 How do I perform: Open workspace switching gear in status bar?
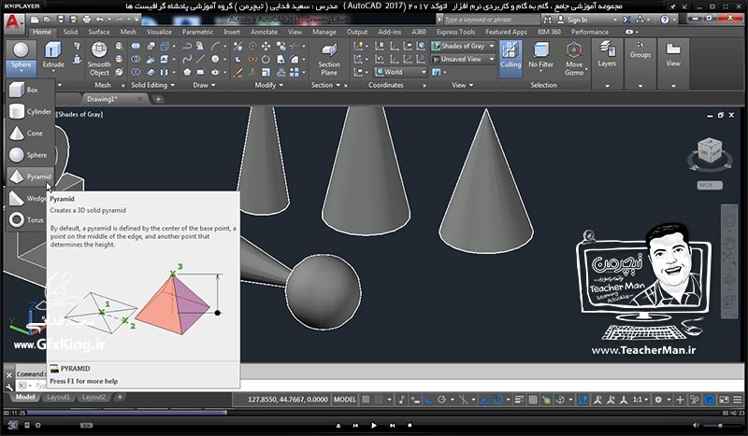pyautogui.click(x=658, y=400)
